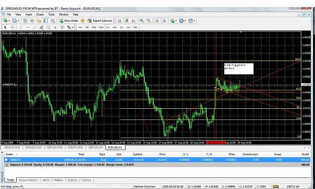Screen dimensions: 315x189
Task: Click the Templates icon
Action: click(x=191, y=21)
